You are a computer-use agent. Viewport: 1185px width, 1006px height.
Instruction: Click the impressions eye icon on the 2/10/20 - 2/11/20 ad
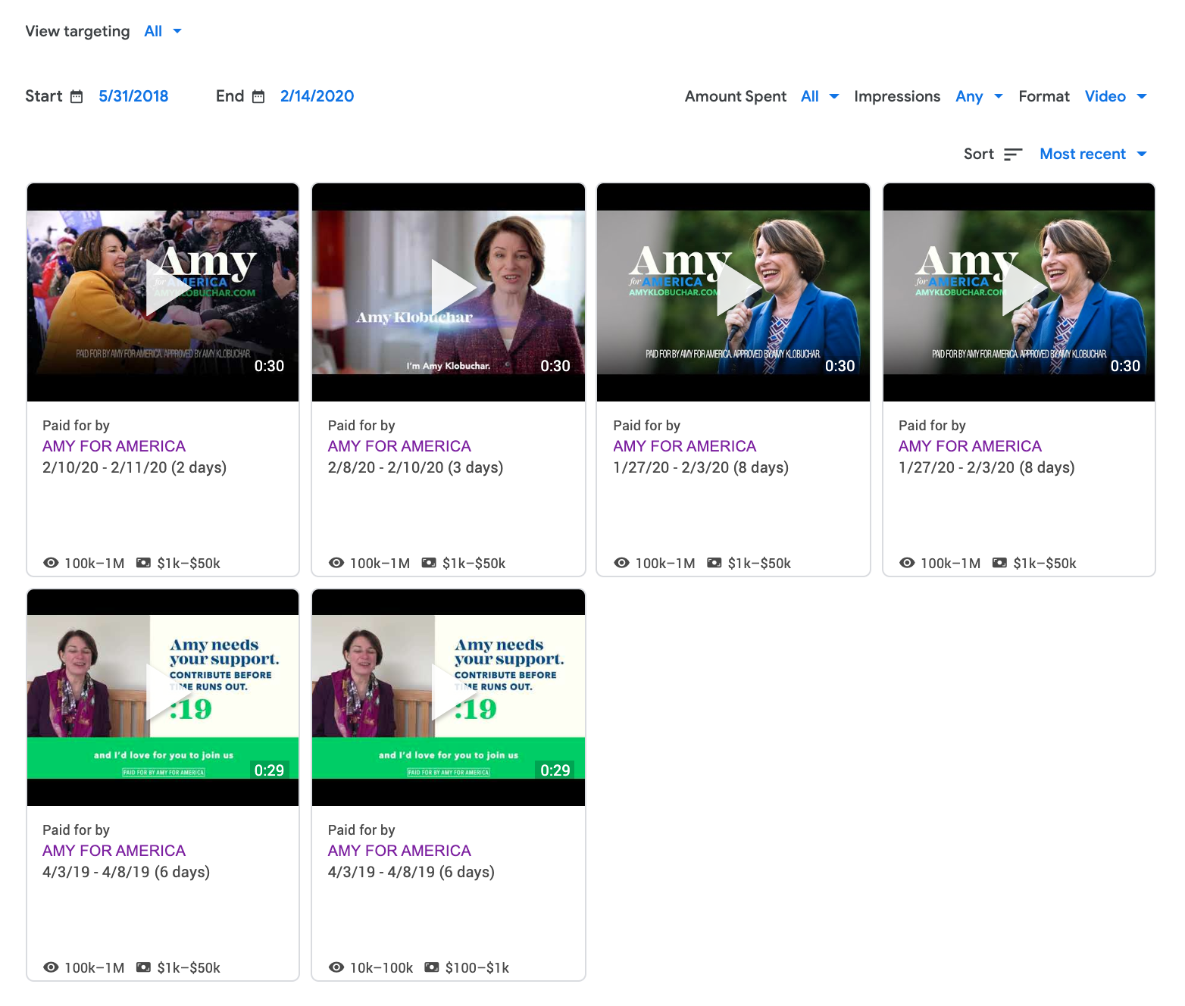tap(51, 563)
